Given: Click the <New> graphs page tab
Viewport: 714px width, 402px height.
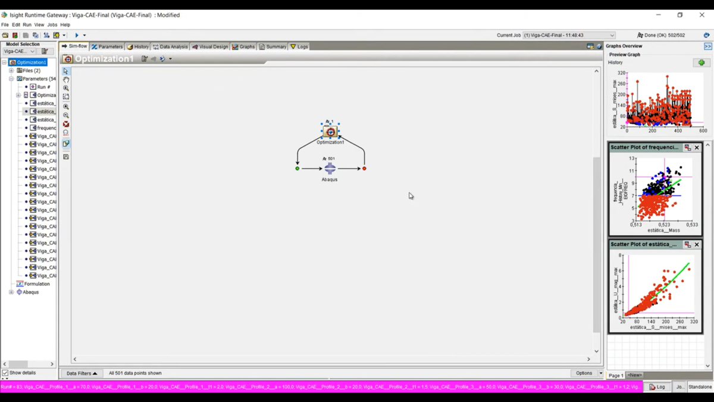Looking at the screenshot, I should [x=634, y=375].
